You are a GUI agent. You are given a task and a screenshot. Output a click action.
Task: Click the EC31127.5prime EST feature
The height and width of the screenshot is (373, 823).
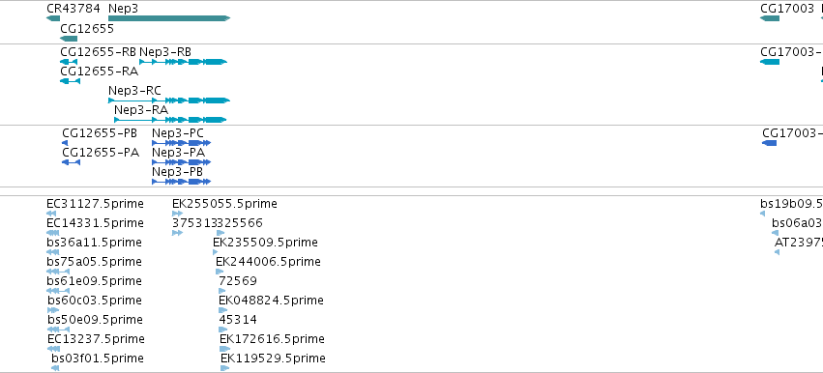51,214
